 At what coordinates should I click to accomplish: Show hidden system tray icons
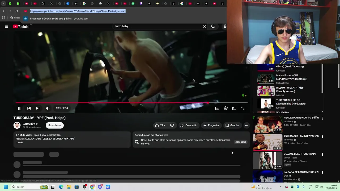(x=281, y=187)
